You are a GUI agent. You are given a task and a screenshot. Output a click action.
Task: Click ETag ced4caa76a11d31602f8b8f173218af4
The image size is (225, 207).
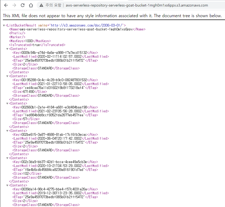[x=54, y=88]
